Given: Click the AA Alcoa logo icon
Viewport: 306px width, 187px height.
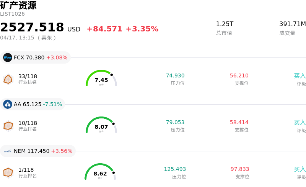Looking at the screenshot, I should pyautogui.click(x=8, y=104).
